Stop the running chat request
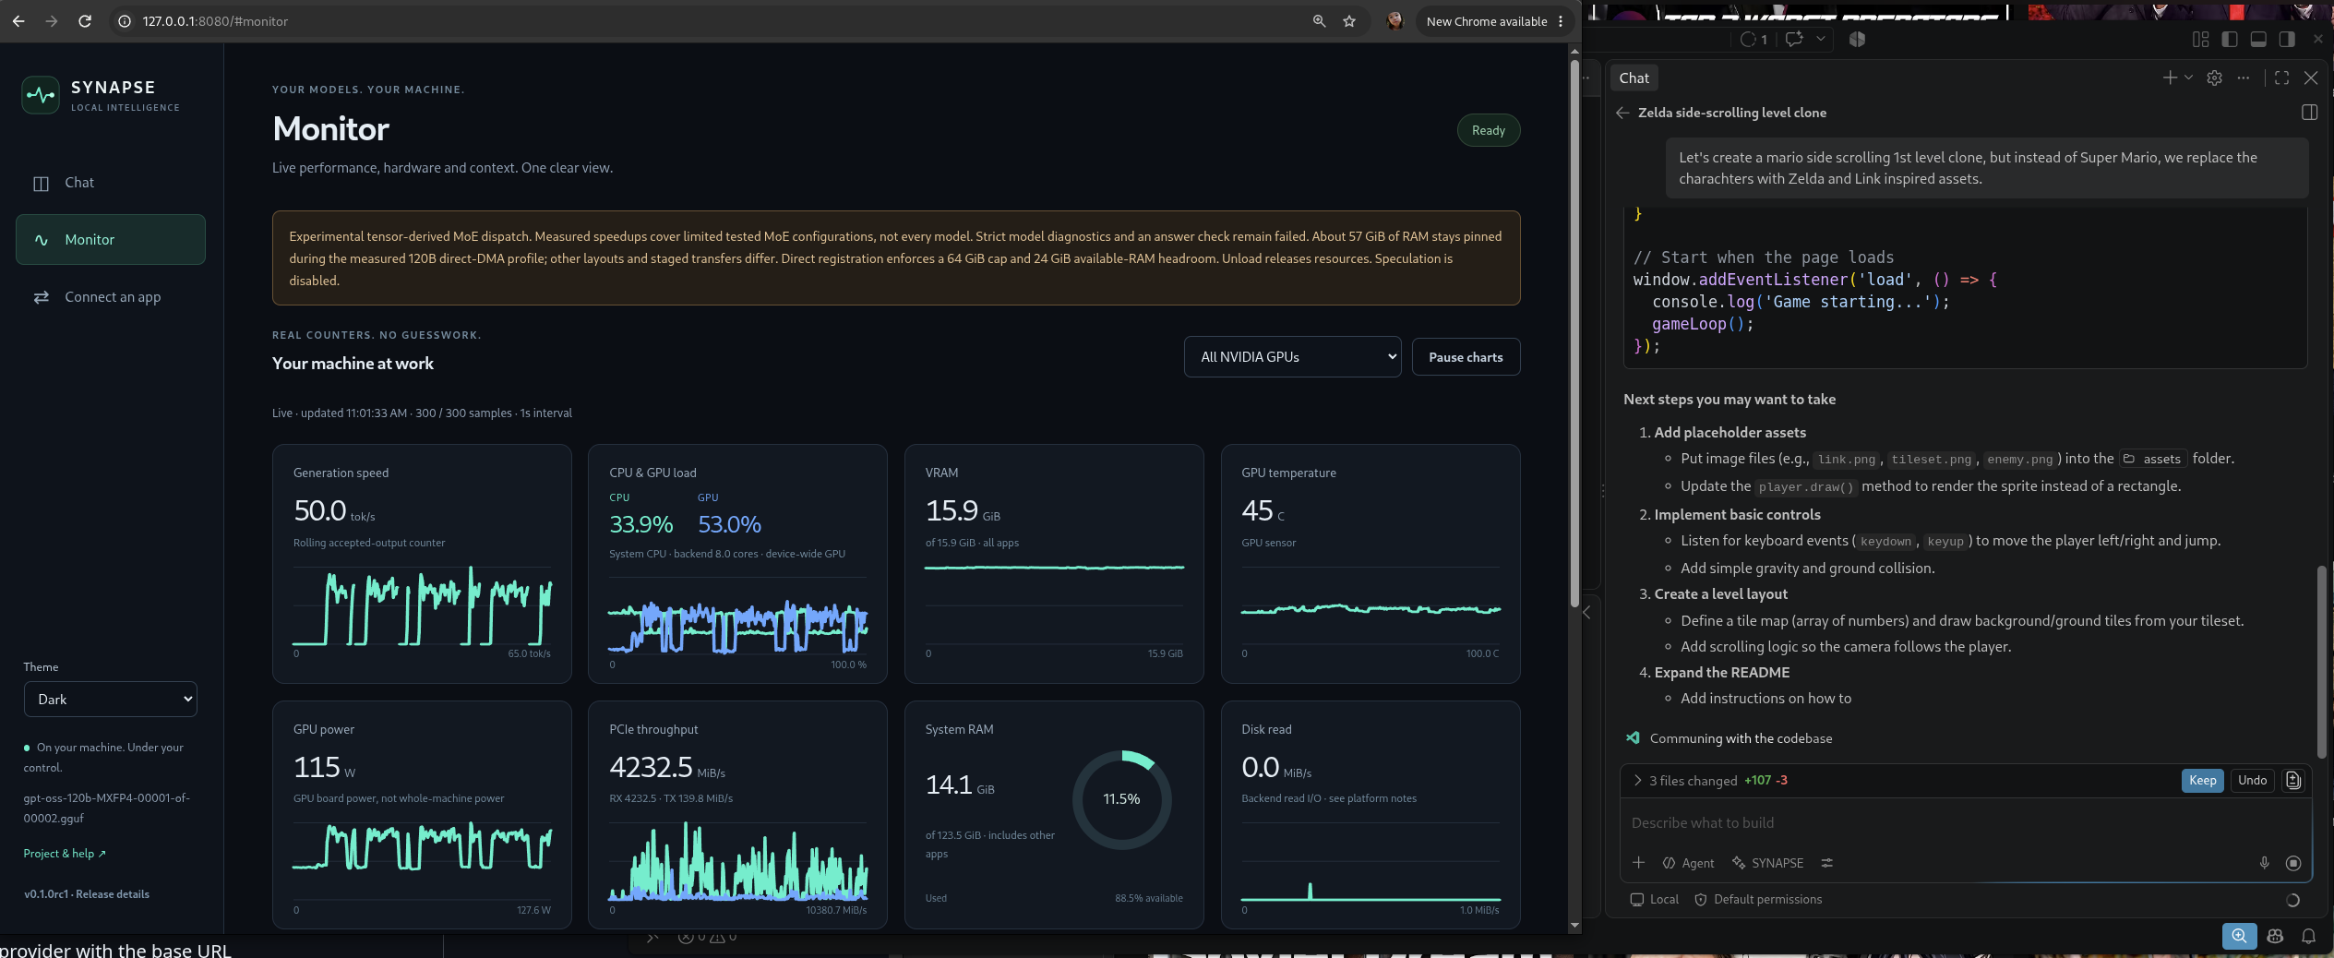 click(x=2292, y=863)
